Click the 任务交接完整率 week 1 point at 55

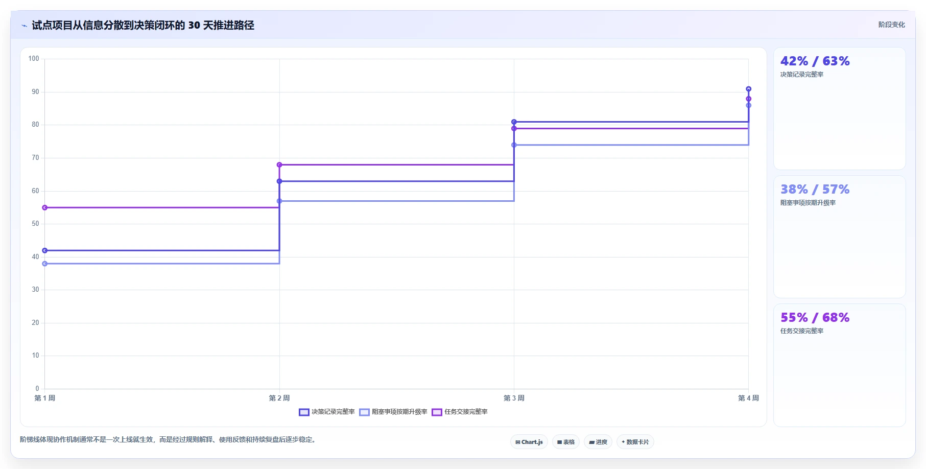pos(45,207)
